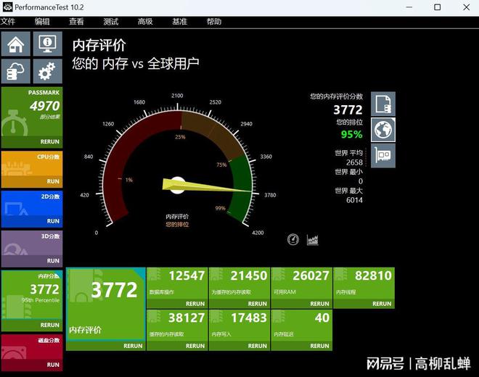
Task: Open the 基准 menu
Action: 180,22
